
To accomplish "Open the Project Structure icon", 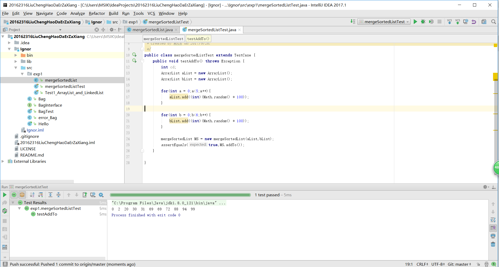I will tap(484, 22).
